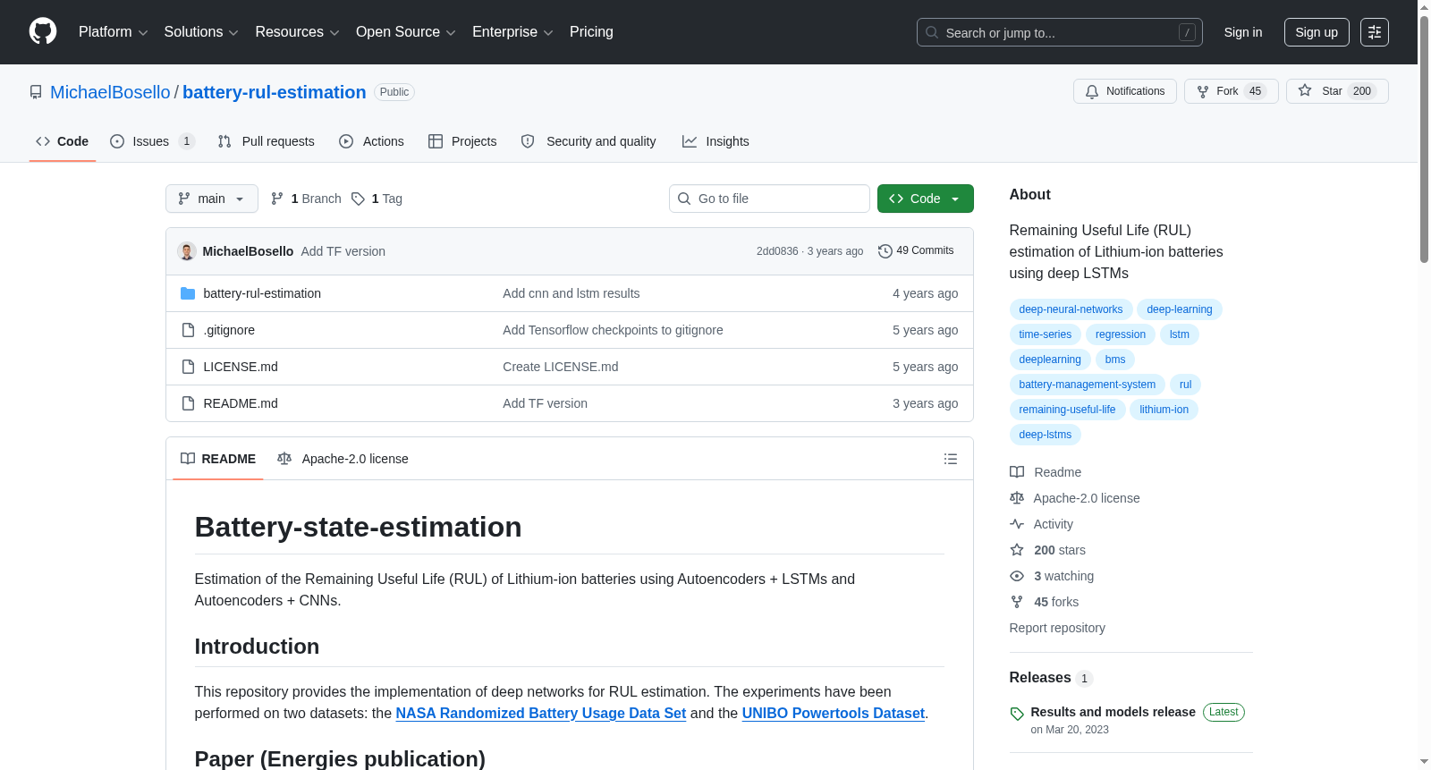This screenshot has width=1431, height=770.
Task: View the 1 Branch link
Action: [306, 199]
